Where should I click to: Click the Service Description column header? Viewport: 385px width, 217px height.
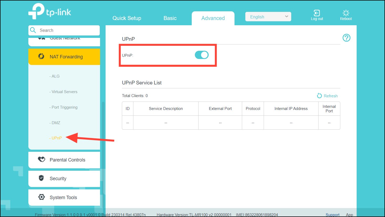[166, 109]
